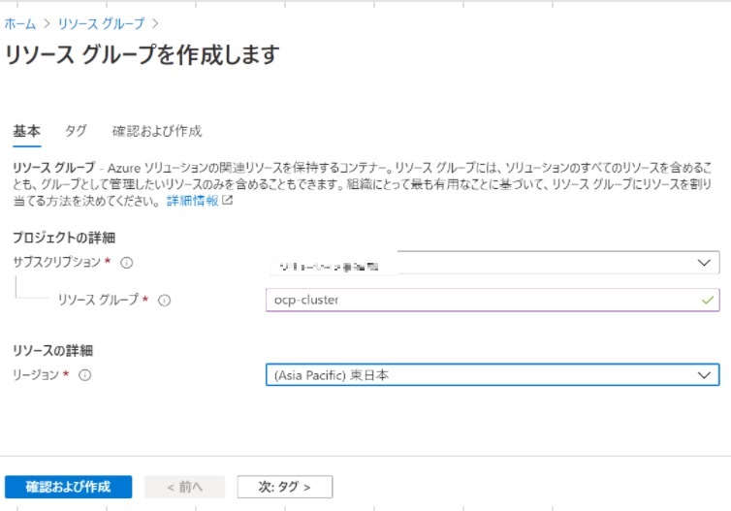Go to ホーム breadcrumb link
This screenshot has width=731, height=511.
point(20,21)
